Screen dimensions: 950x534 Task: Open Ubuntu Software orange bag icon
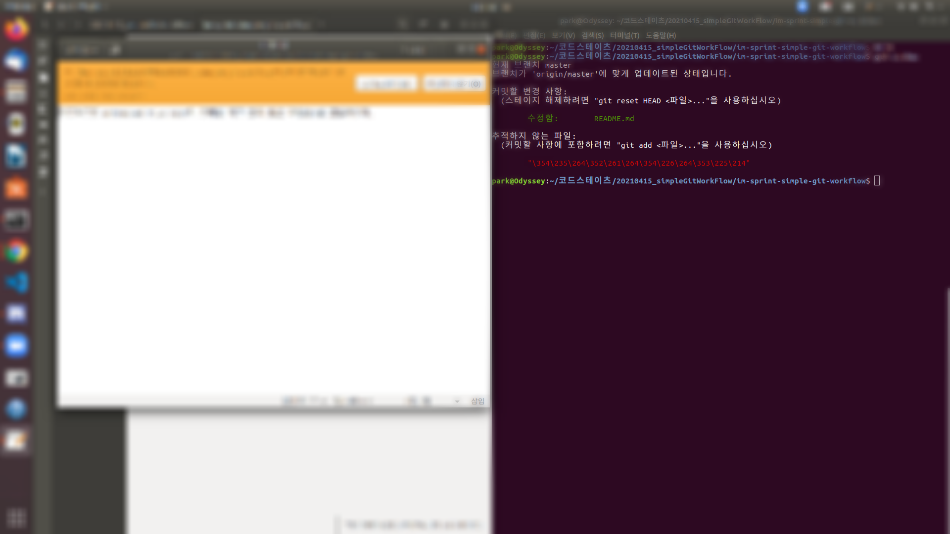click(x=16, y=188)
